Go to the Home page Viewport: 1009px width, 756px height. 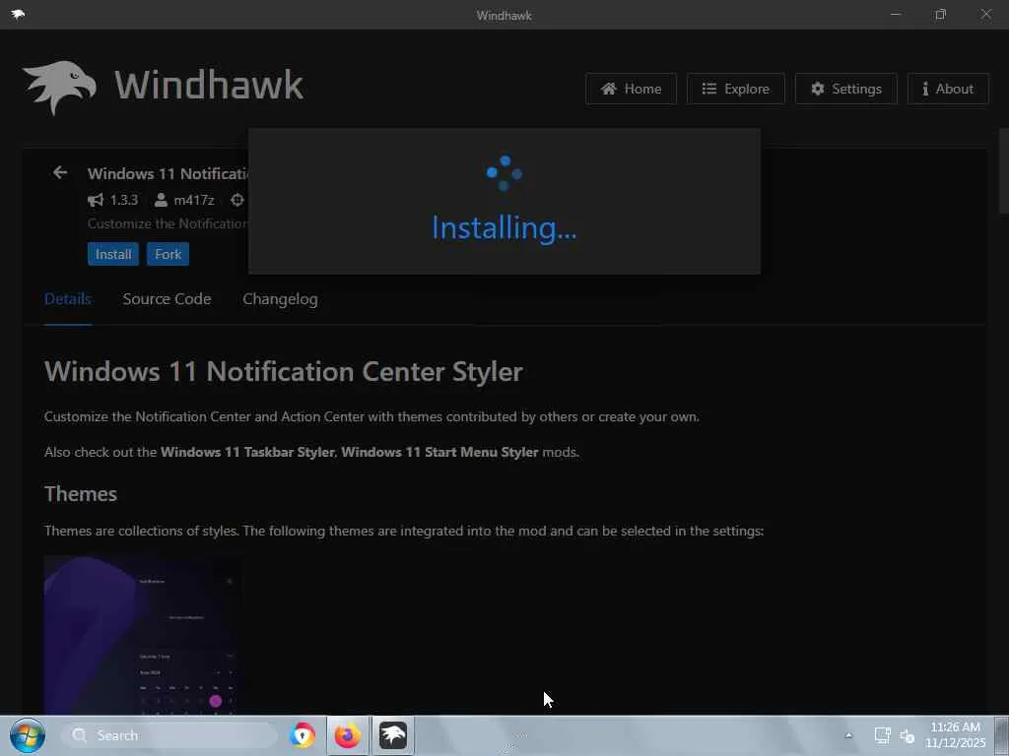(631, 89)
